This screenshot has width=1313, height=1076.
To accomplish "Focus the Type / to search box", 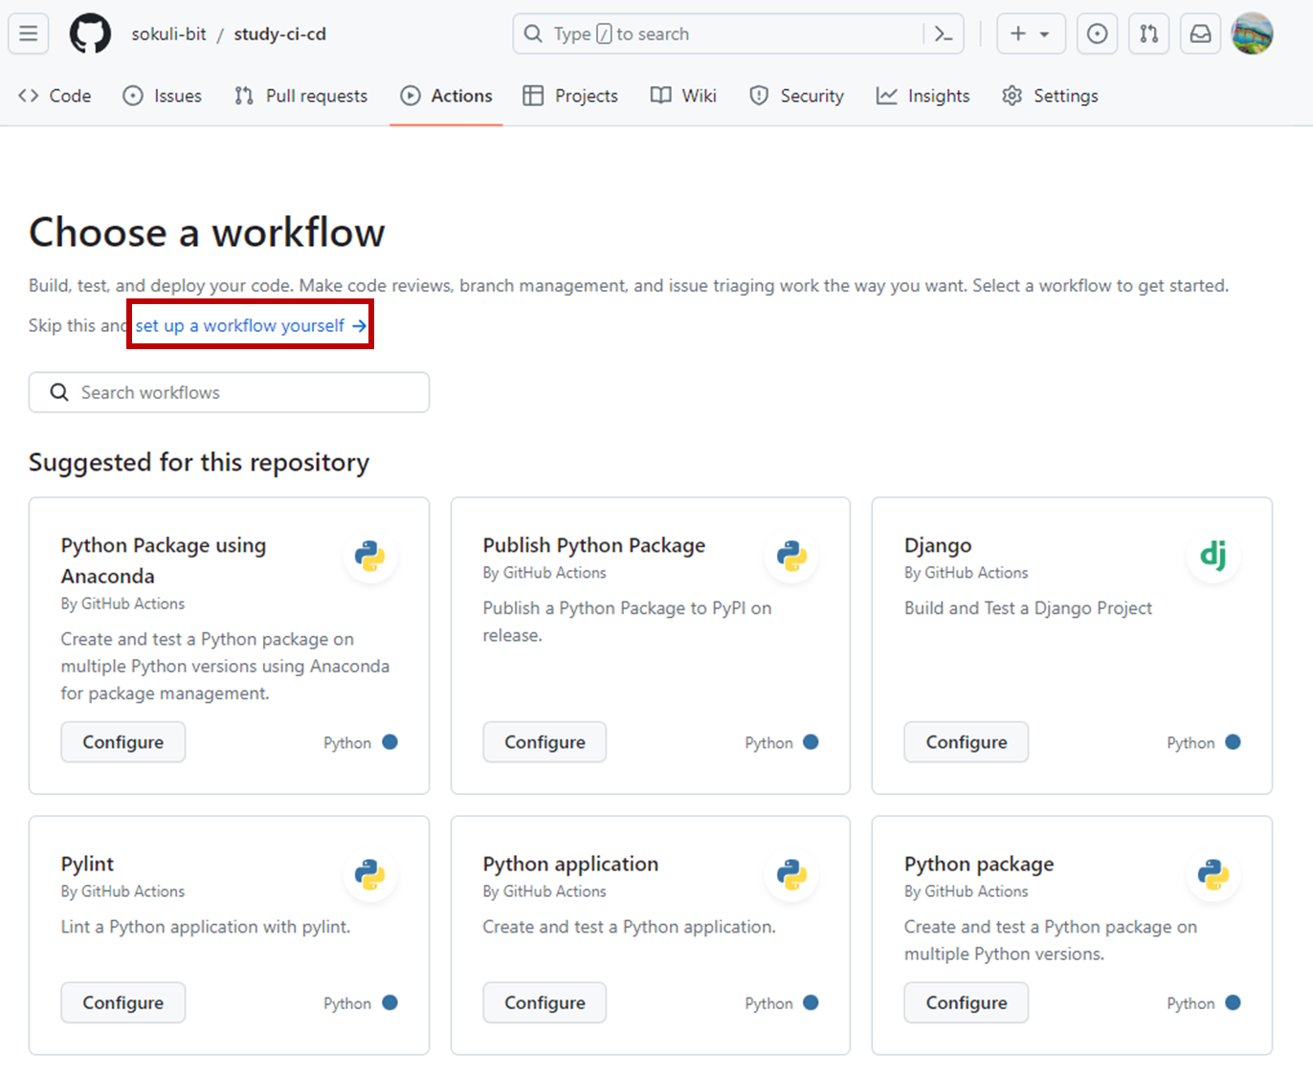I will (738, 33).
